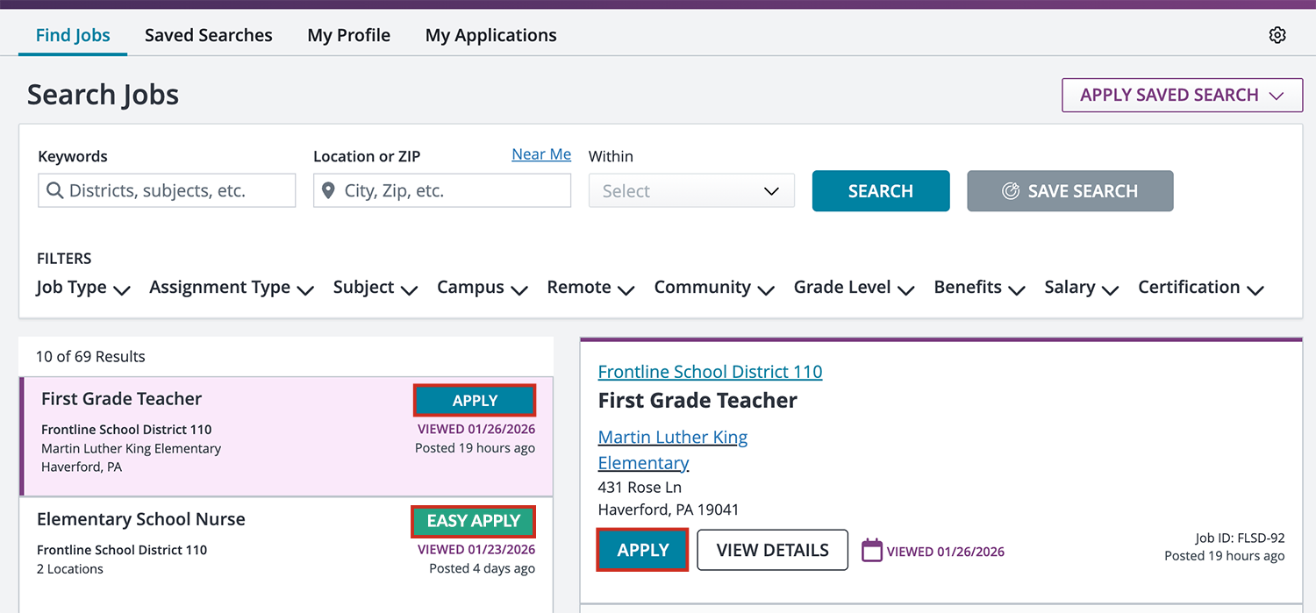The height and width of the screenshot is (613, 1316).
Task: Open the Within distance select box
Action: (x=690, y=190)
